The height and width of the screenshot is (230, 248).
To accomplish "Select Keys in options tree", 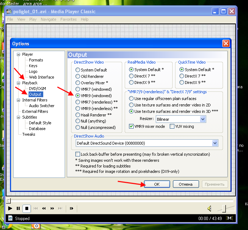I will click(x=33, y=66).
